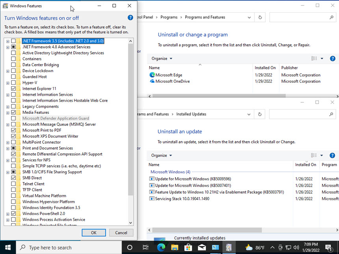Open the volume control in system tray
The image size is (339, 254).
296,248
